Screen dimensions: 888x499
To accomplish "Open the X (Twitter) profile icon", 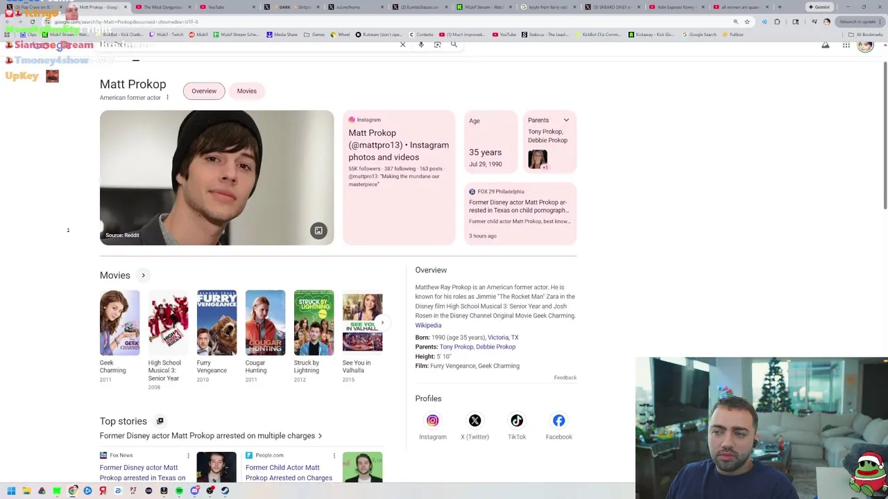I will pos(475,421).
